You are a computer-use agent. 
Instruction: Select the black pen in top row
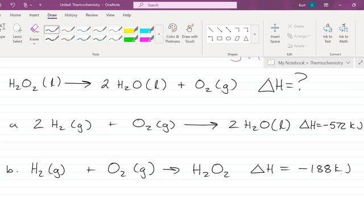click(52, 29)
